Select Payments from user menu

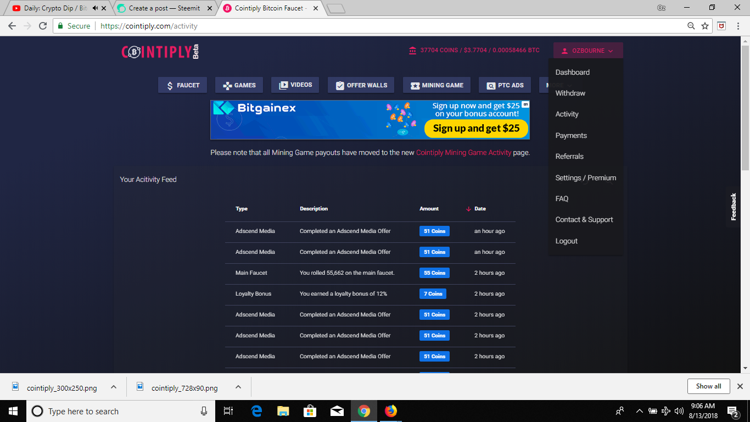[571, 136]
